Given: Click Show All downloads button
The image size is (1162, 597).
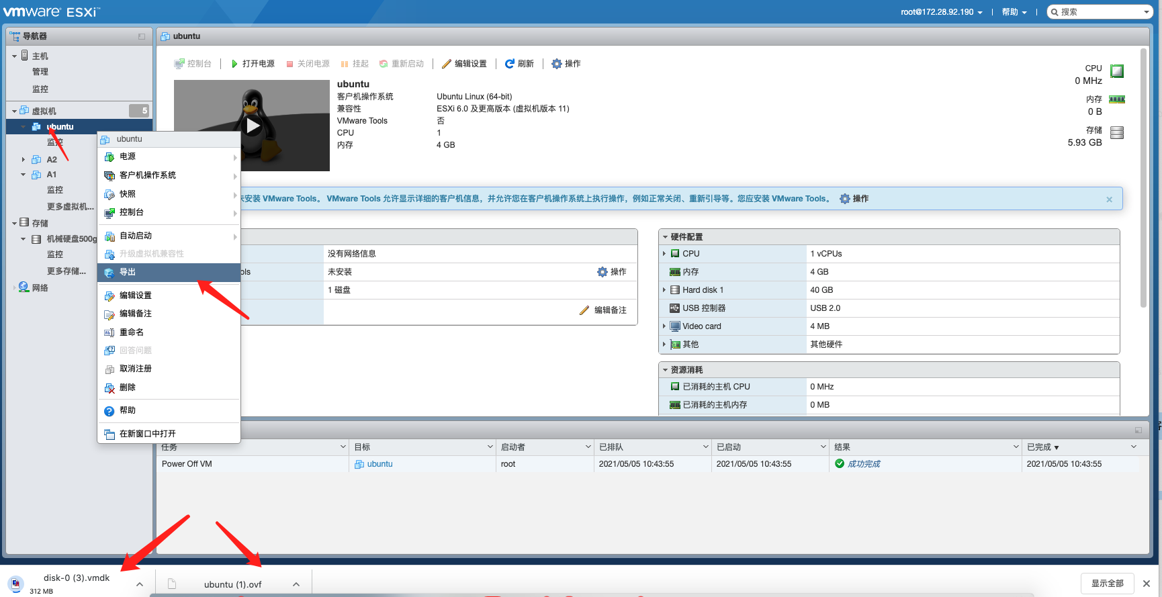Looking at the screenshot, I should [x=1108, y=584].
